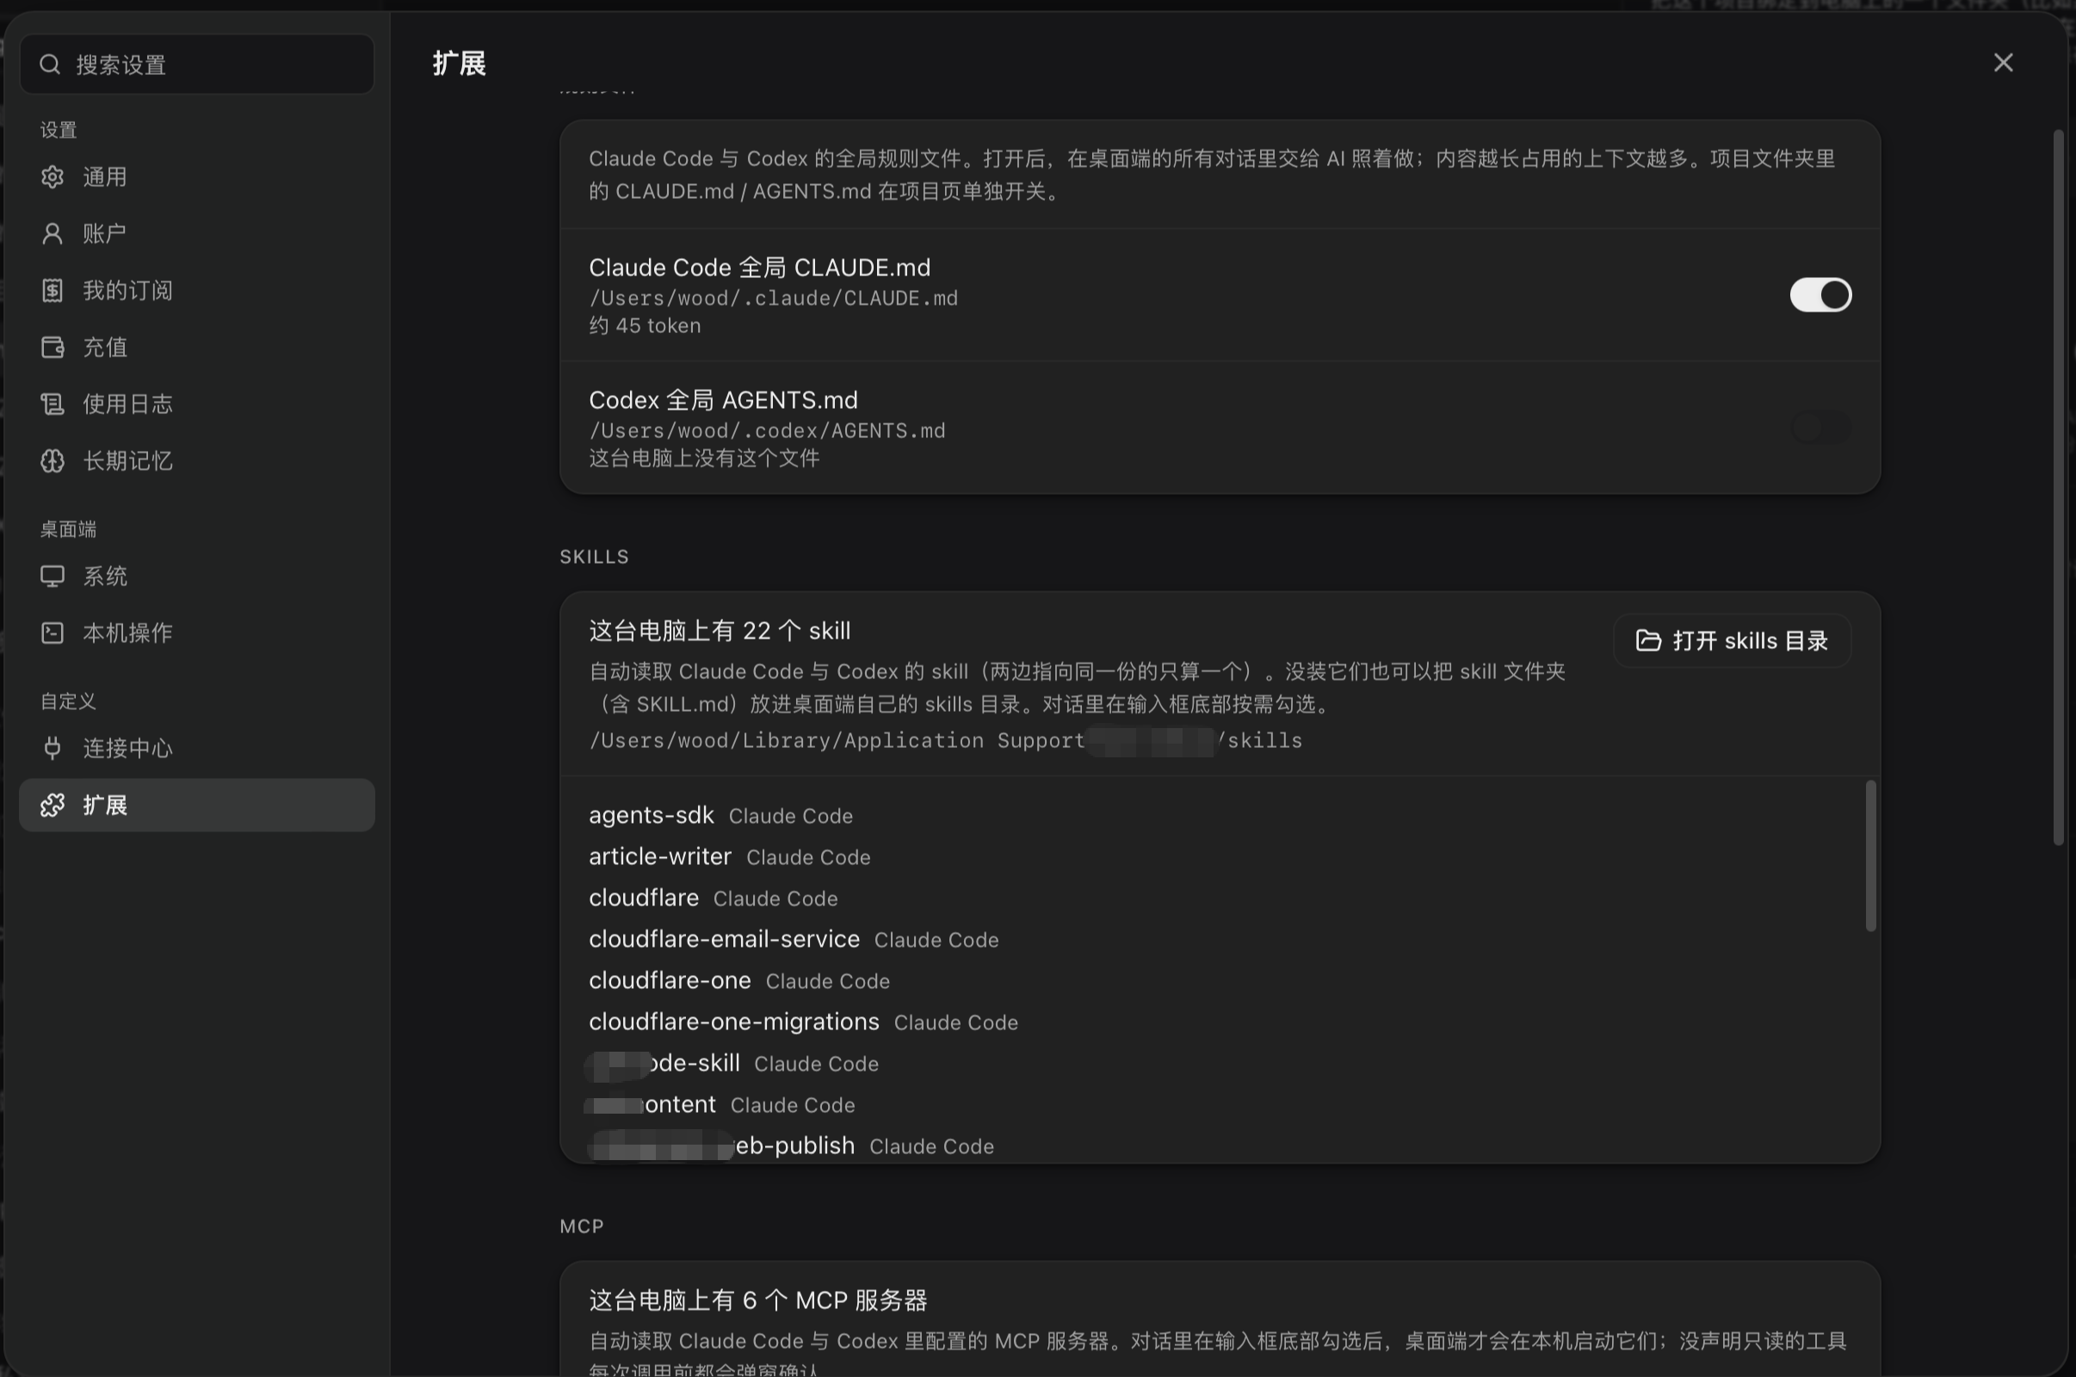This screenshot has width=2076, height=1377.
Task: Click the 扩展 puzzle piece icon
Action: pyautogui.click(x=53, y=805)
